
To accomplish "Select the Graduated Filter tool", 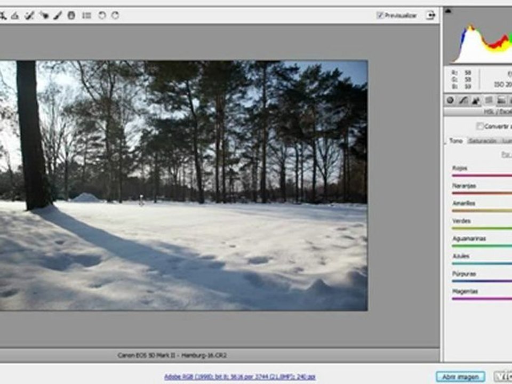I will (x=71, y=15).
